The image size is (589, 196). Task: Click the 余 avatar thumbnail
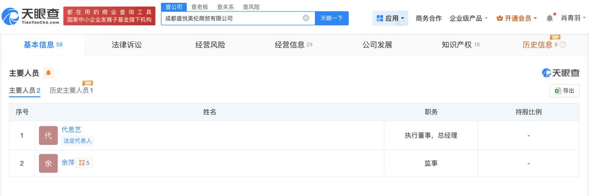(x=48, y=163)
